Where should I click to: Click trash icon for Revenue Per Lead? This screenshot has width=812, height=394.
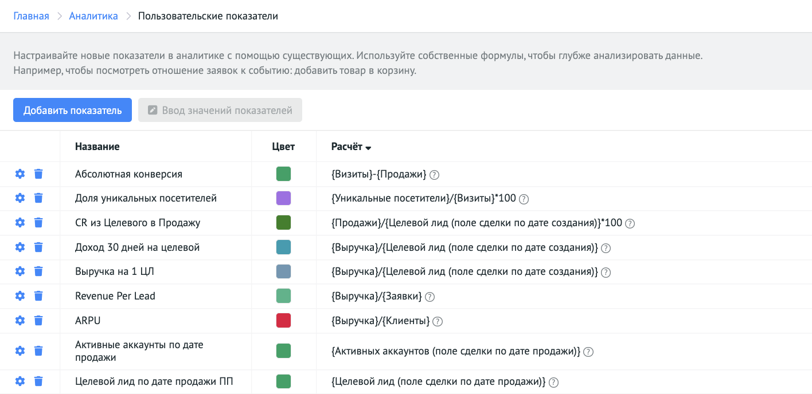[38, 296]
